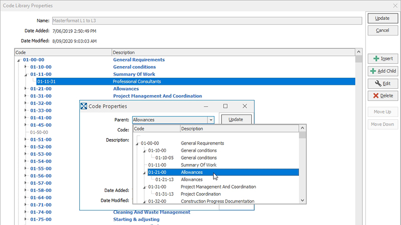
Task: Click the Name field Masterformat L1 to L3
Action: [x=207, y=20]
